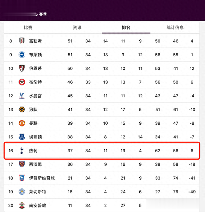
Task: Click the Southampton club crest icon
Action: 22,205
